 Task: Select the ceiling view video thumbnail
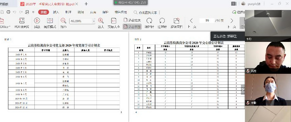tap(268, 26)
